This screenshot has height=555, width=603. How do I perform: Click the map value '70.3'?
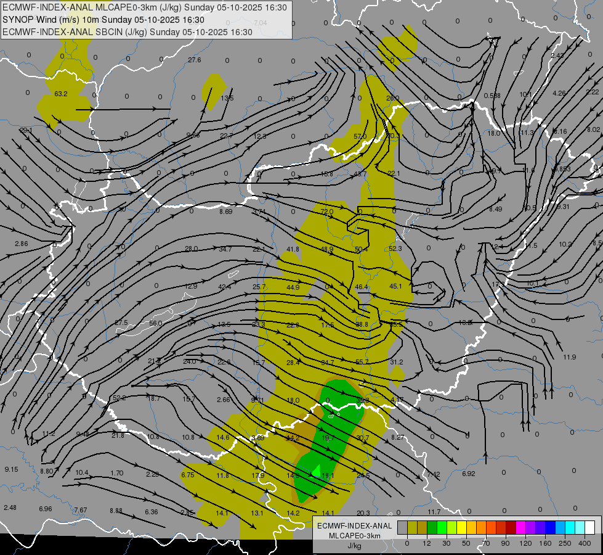tap(393, 136)
